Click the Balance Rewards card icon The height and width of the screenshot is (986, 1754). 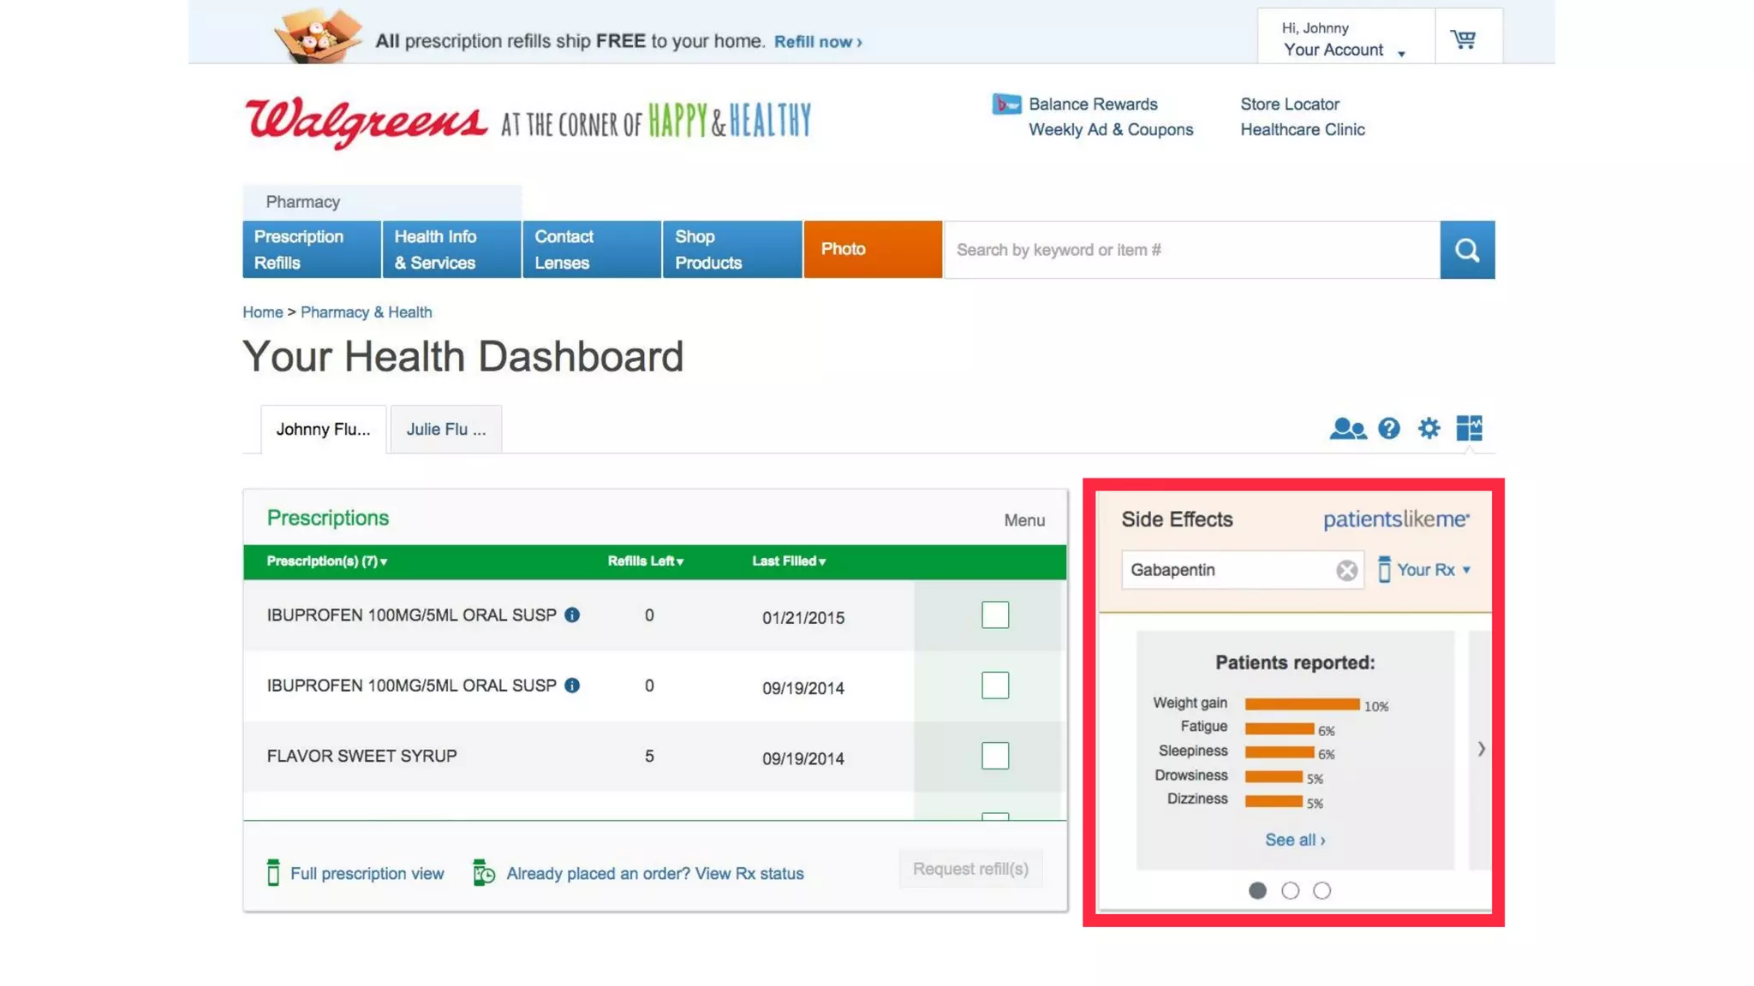1006,104
